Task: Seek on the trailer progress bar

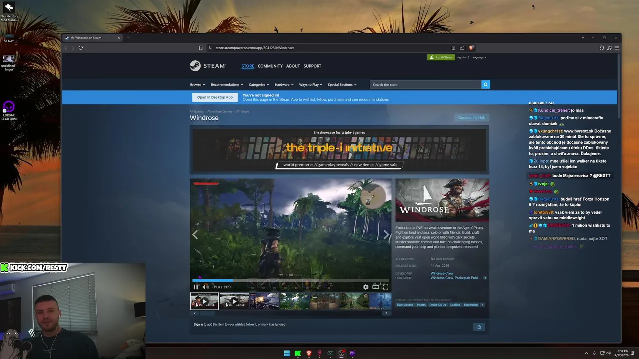Action: pyautogui.click(x=291, y=280)
